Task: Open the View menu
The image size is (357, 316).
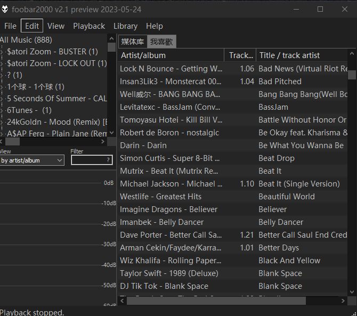Action: 56,26
